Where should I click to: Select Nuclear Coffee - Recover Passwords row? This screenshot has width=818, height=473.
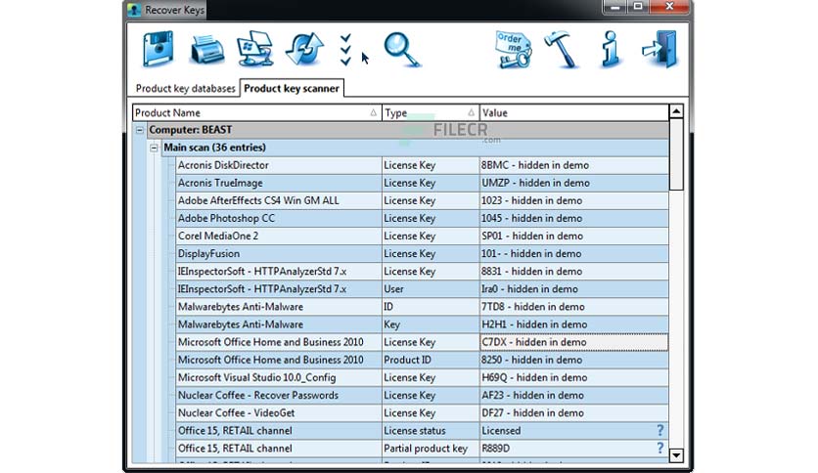(x=422, y=396)
